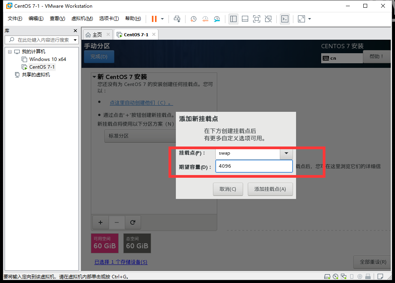Screen dimensions: 395x283
Task: Click the link to auto-create mount points
Action: (141, 103)
